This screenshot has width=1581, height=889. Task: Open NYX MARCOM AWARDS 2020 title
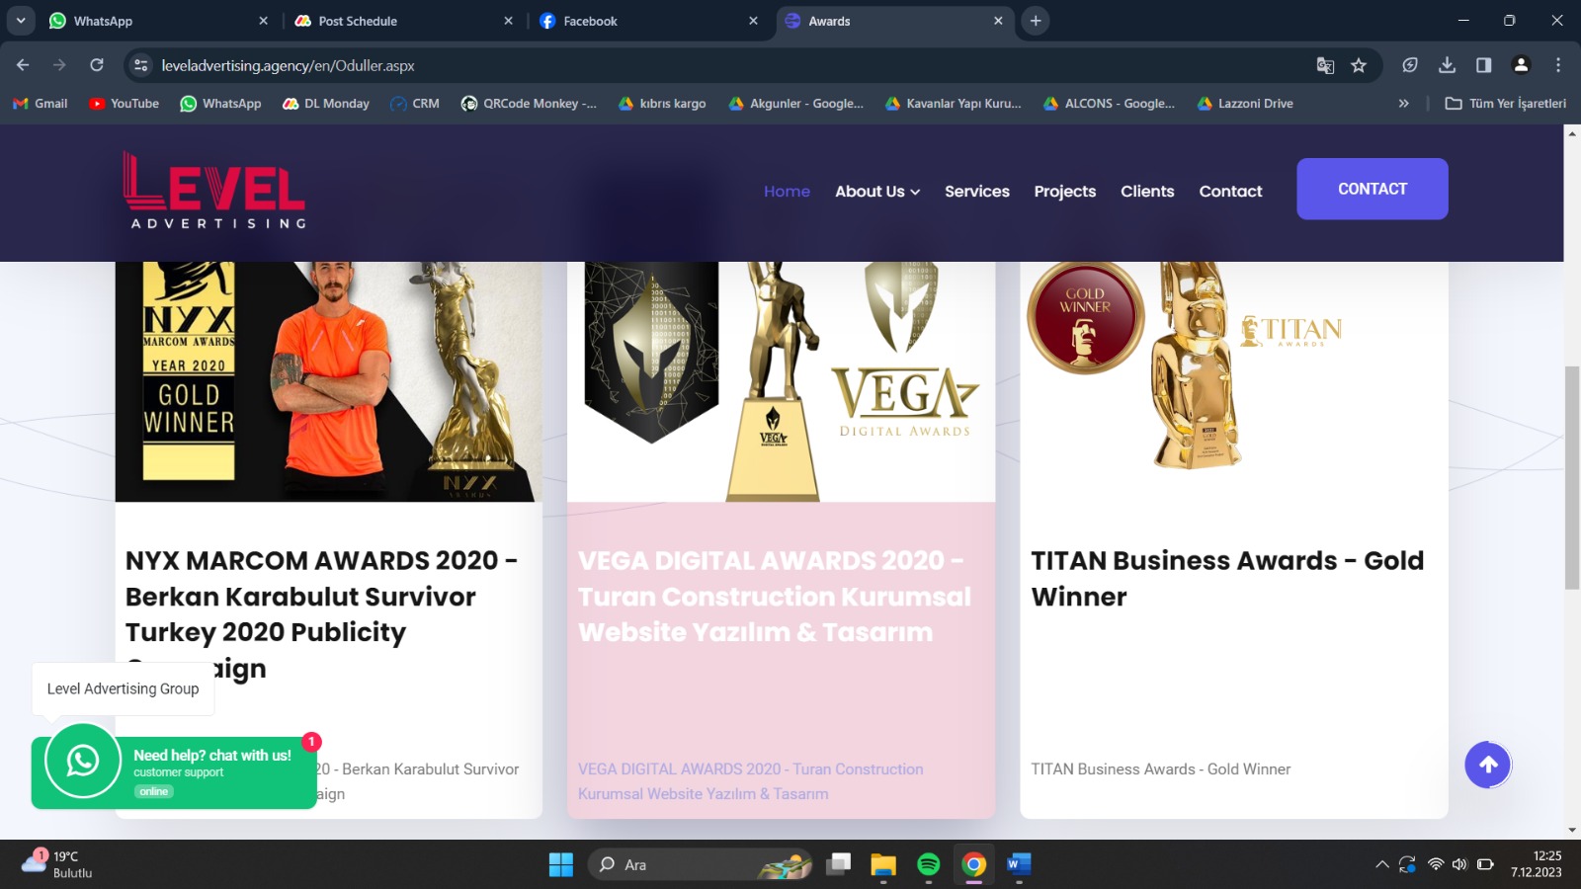(321, 614)
